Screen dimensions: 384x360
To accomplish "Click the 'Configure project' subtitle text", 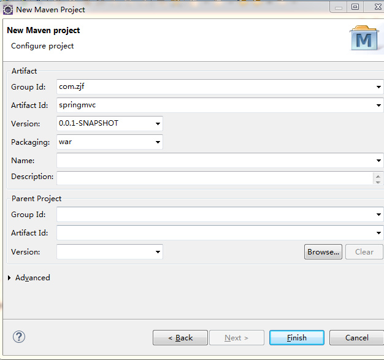I will (42, 46).
